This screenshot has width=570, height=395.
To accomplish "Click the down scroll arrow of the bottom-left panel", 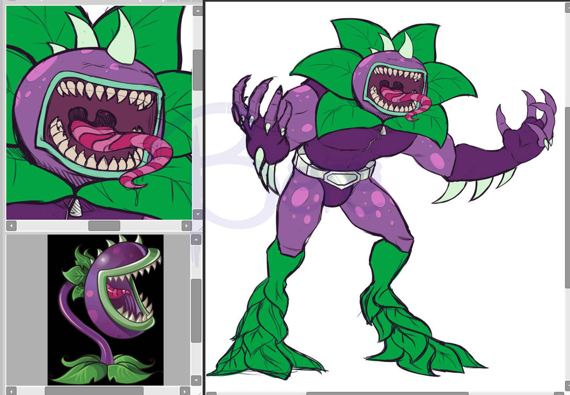I will tap(195, 380).
